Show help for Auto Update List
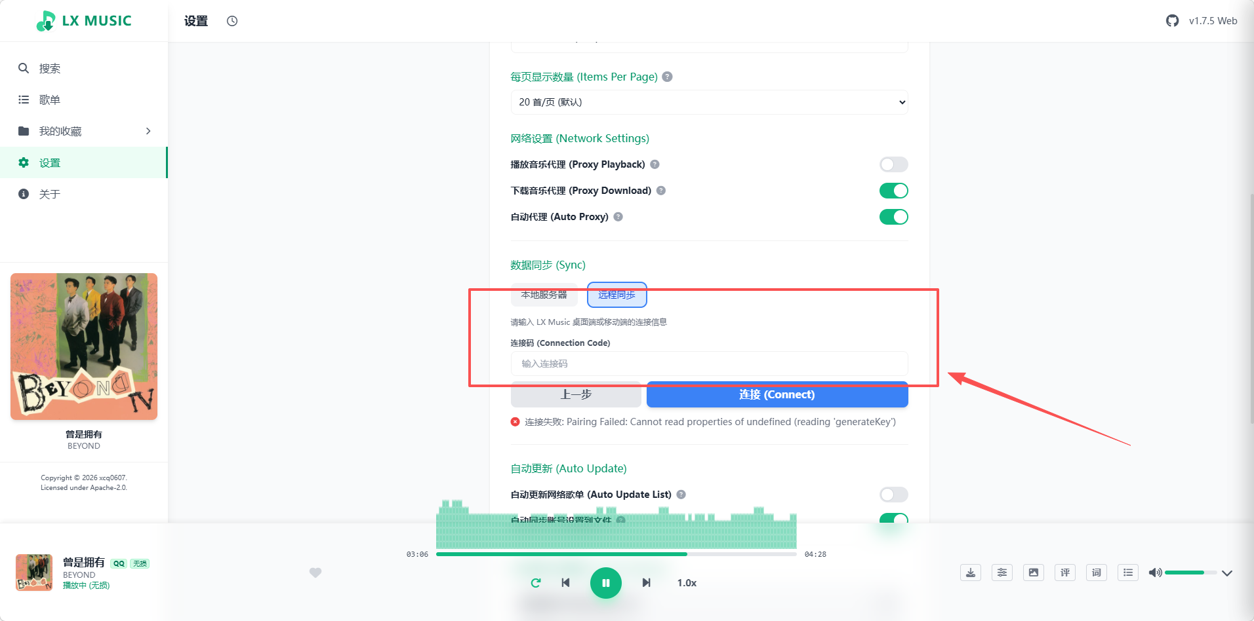The height and width of the screenshot is (621, 1254). (x=681, y=495)
